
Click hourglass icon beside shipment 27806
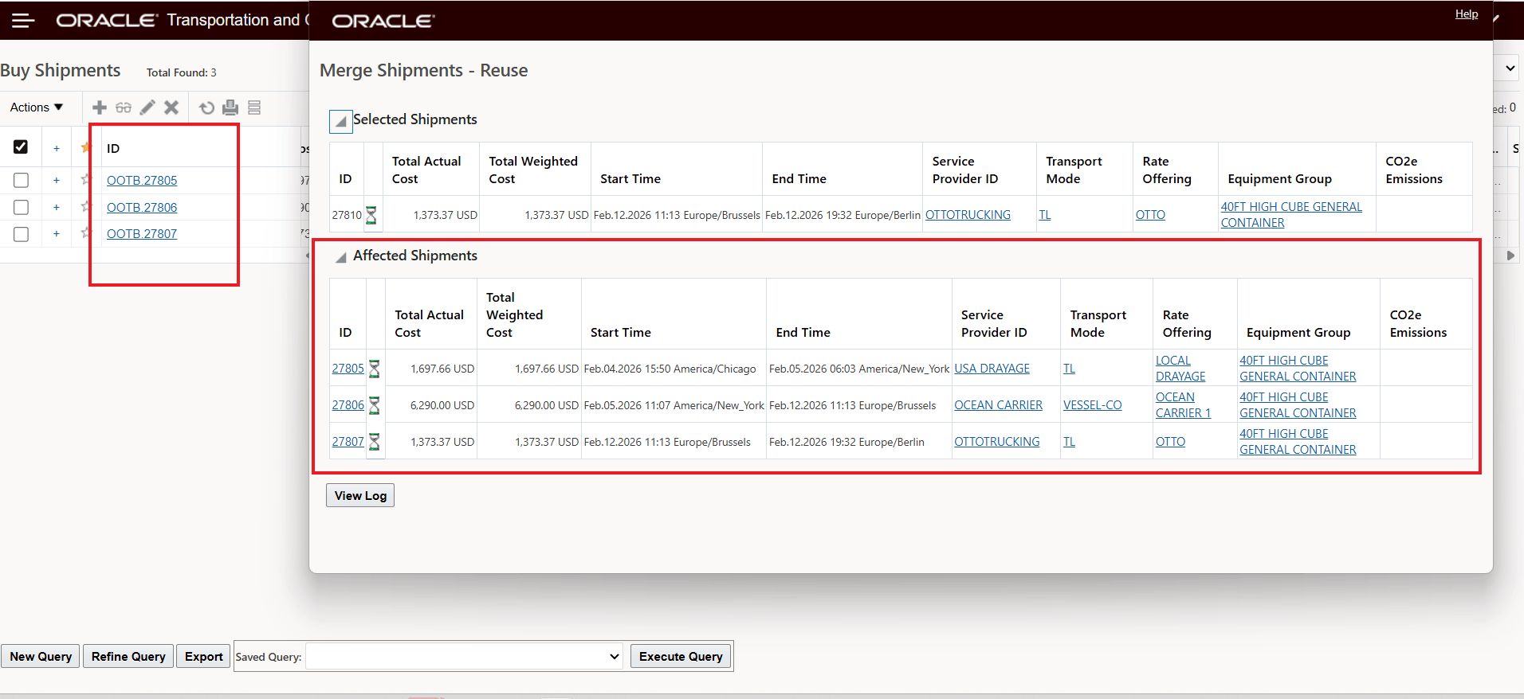pyautogui.click(x=375, y=405)
